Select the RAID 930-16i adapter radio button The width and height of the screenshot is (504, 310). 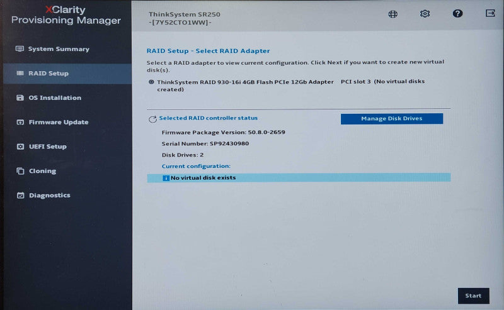151,82
